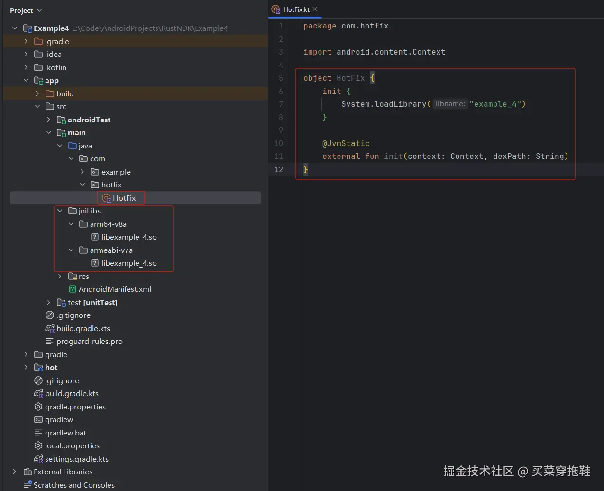Click the hot module icon
604x491 pixels.
[39, 368]
